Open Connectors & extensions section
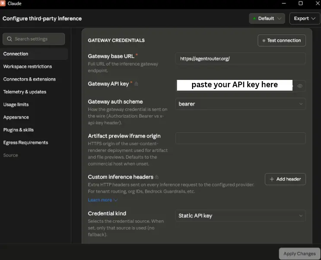 pos(29,79)
